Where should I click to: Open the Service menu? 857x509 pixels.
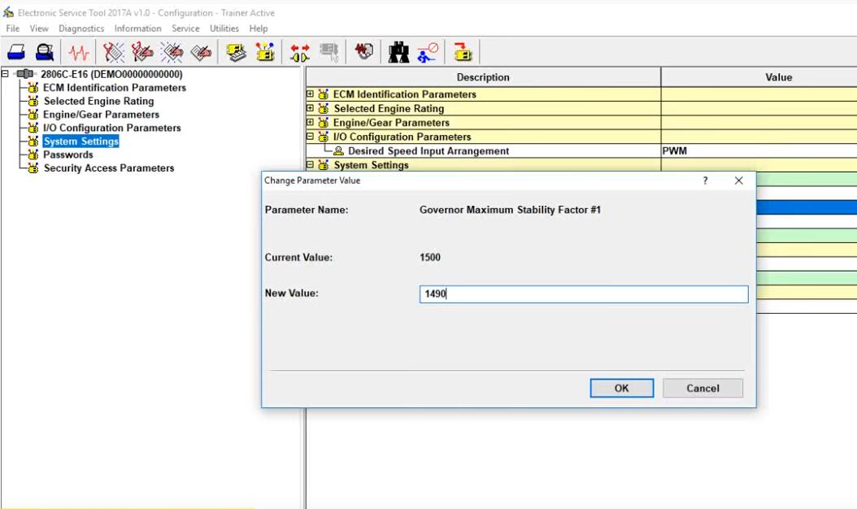185,28
